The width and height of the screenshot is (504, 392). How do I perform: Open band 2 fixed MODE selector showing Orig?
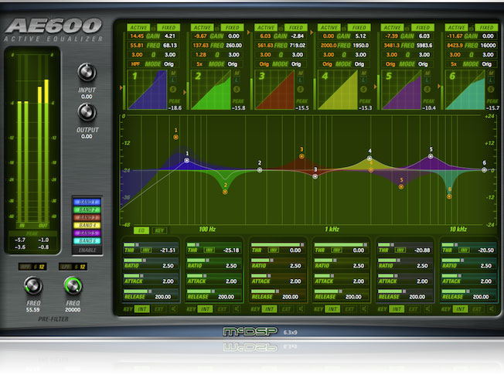tap(232, 64)
